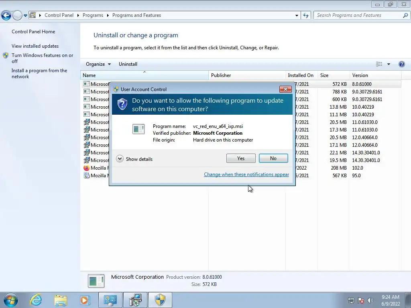Sort by the Publisher column header
Screen dimensions: 411x308
click(x=247, y=75)
